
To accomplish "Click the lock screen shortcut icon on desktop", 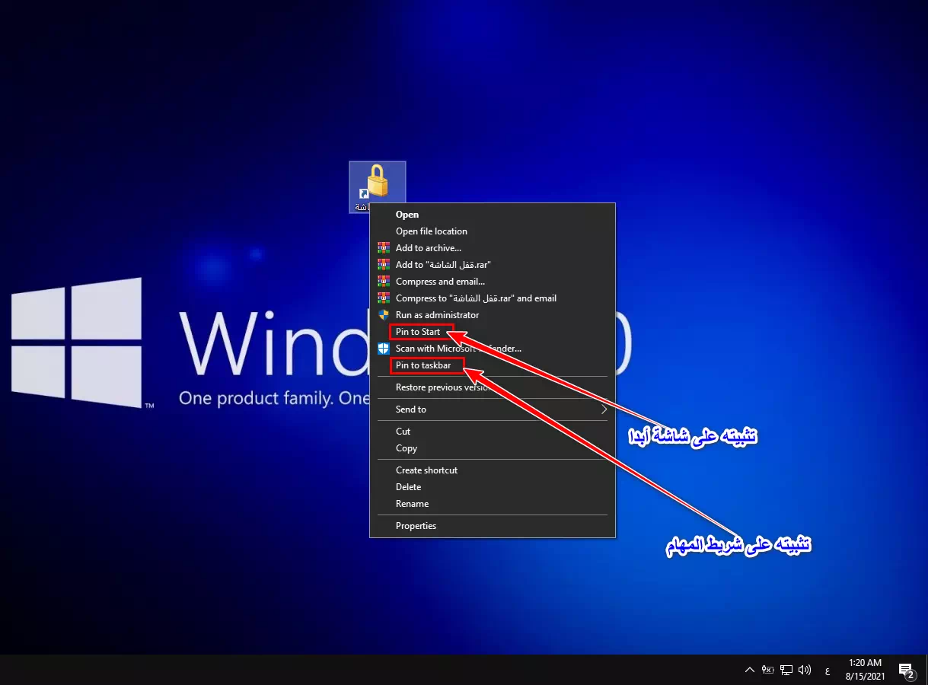I will click(x=377, y=184).
